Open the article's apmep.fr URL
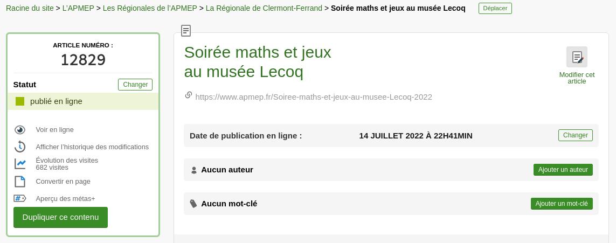 (x=314, y=97)
